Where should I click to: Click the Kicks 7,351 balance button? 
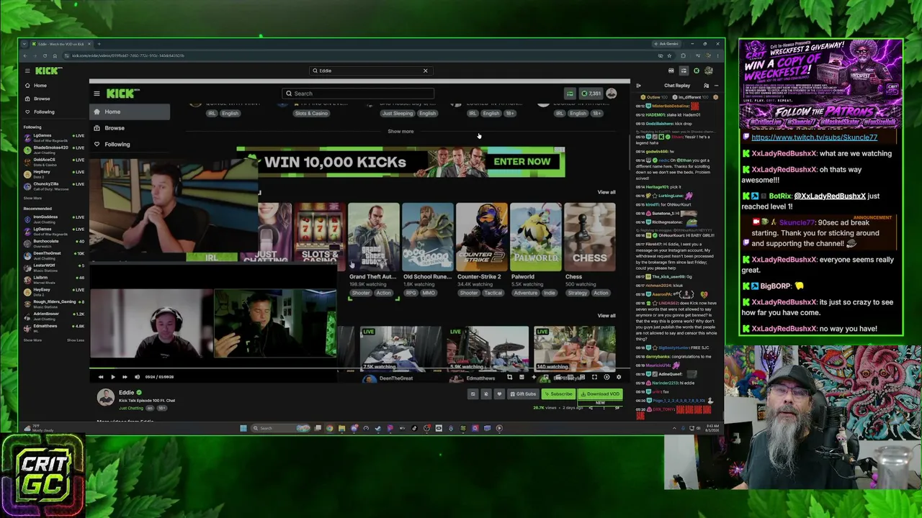(x=591, y=94)
